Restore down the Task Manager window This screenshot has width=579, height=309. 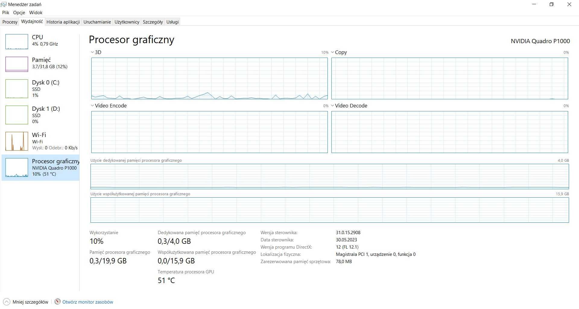point(552,4)
